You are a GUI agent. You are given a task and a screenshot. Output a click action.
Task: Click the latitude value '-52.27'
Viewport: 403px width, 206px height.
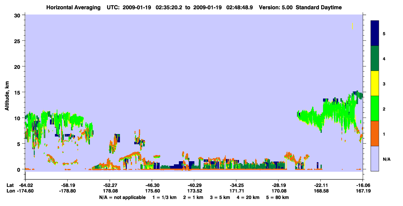tap(110, 185)
